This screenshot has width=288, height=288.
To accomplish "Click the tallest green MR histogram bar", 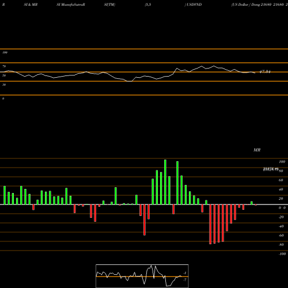I will pyautogui.click(x=165, y=182).
